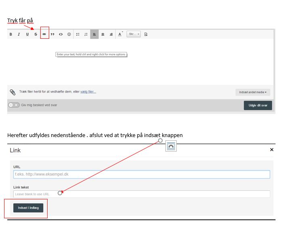Toggle 'Giv mig besked ved svar' switch
Screen dimensions: 286x247
tap(14, 105)
